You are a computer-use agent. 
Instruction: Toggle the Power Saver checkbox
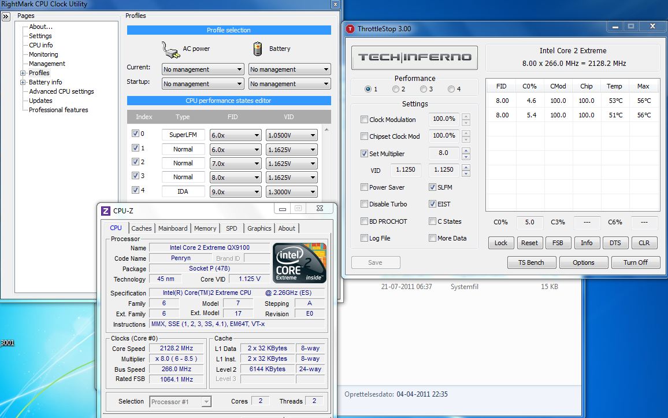[364, 187]
